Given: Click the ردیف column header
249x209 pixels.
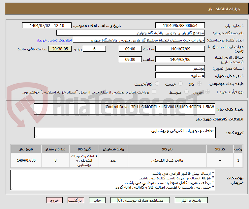Looking at the screenshot, I should 238,149.
